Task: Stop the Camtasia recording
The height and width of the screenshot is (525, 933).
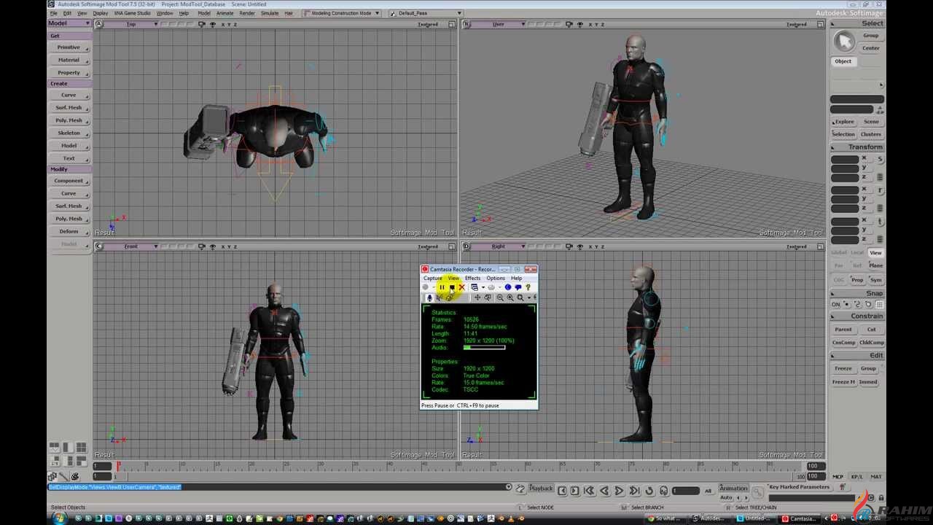Action: (x=452, y=287)
